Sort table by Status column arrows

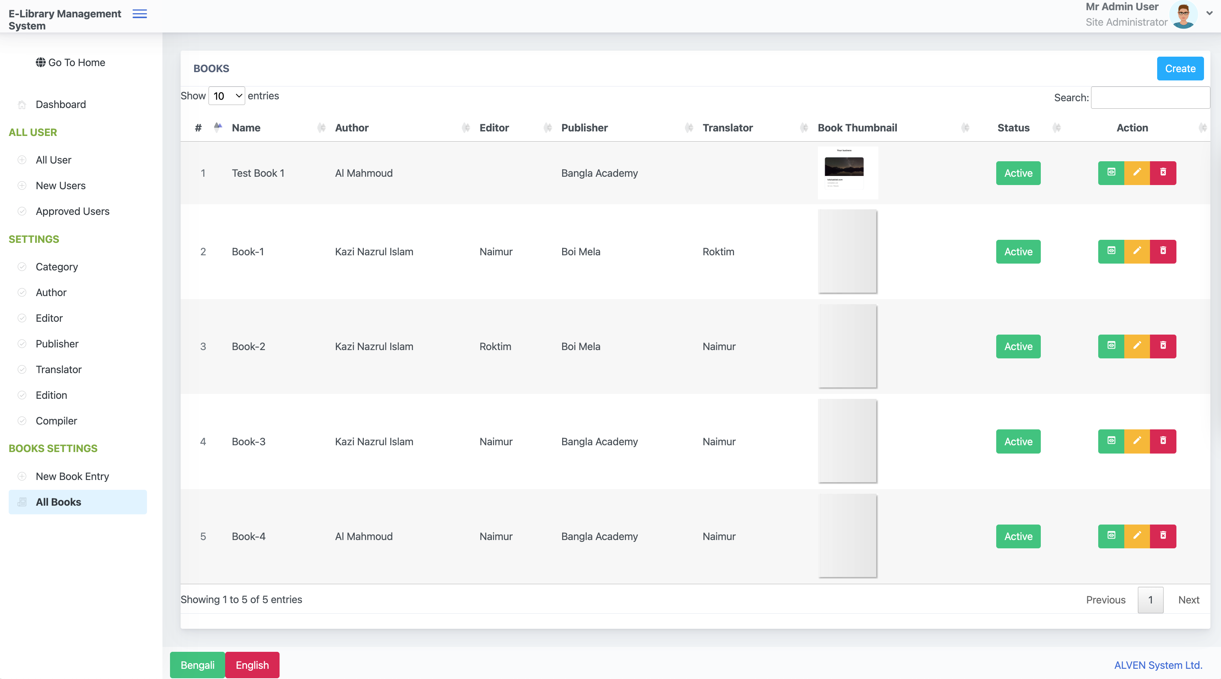click(x=1057, y=128)
